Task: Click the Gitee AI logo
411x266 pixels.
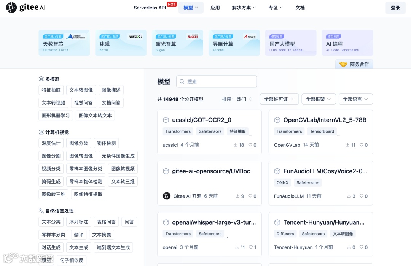Action: coord(26,7)
